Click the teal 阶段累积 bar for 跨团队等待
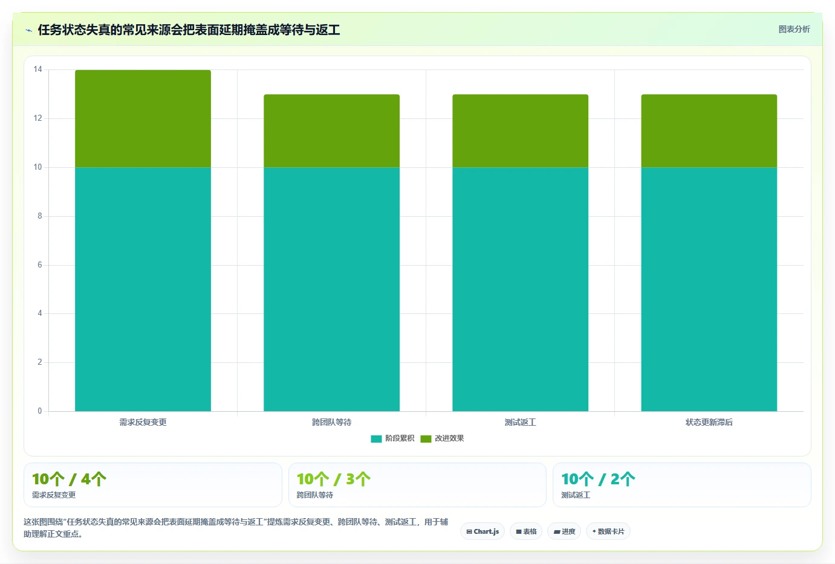 pyautogui.click(x=331, y=289)
